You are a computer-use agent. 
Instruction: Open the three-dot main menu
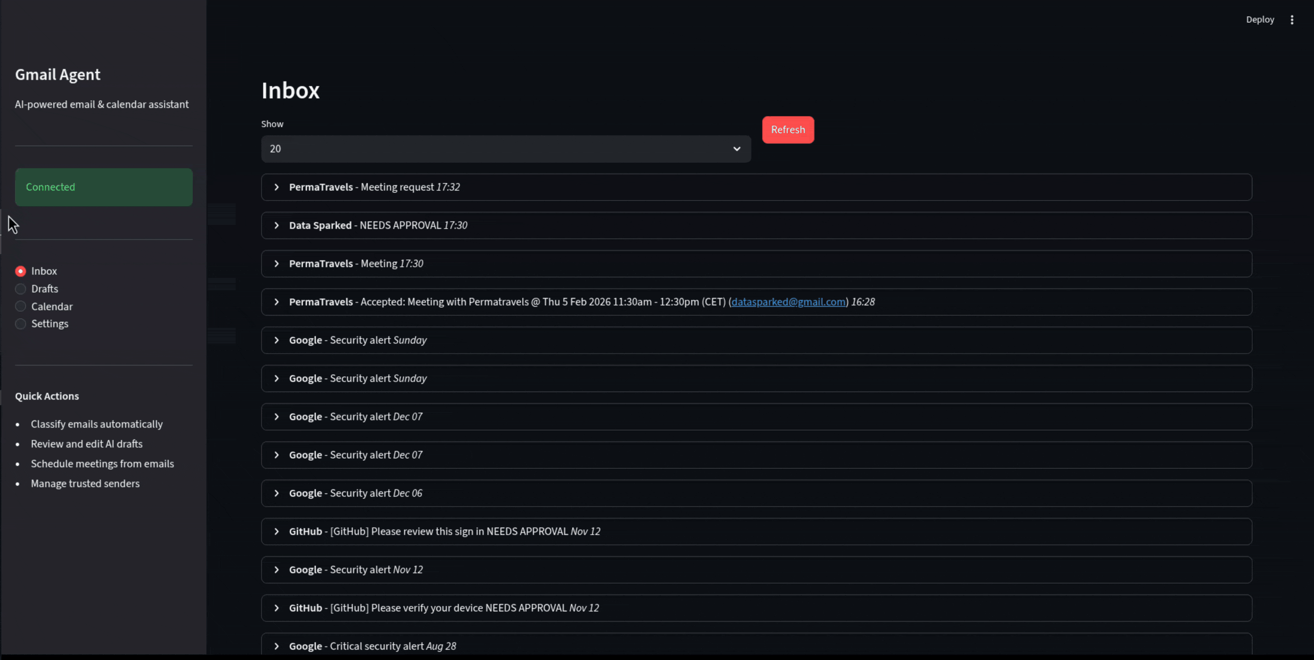[1292, 20]
